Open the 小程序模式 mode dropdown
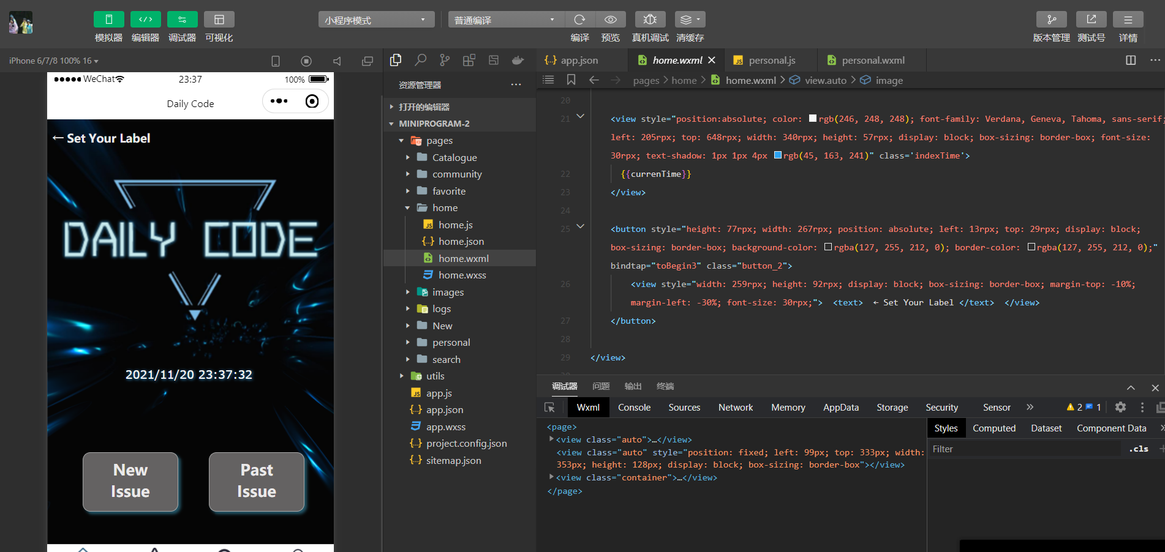Screen dimensions: 1165x552 376,20
